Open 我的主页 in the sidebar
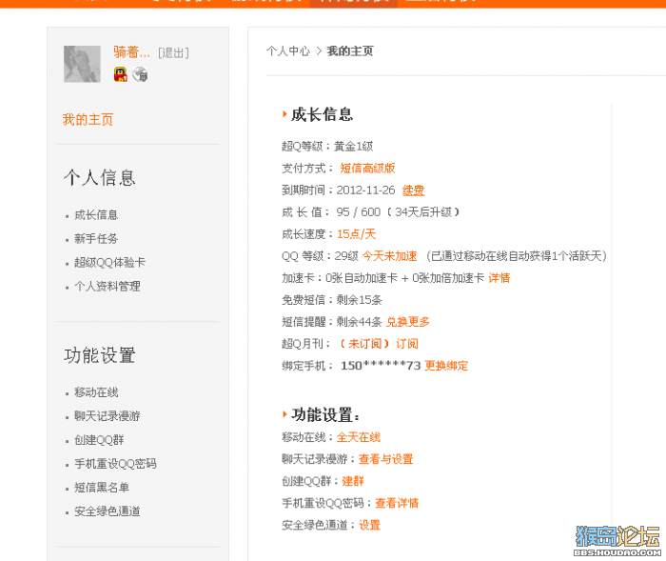This screenshot has width=666, height=561. (88, 119)
